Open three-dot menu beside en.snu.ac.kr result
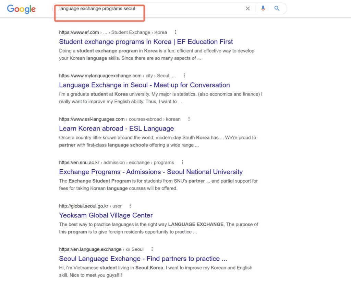Image resolution: width=351 pixels, height=284 pixels. (x=182, y=162)
